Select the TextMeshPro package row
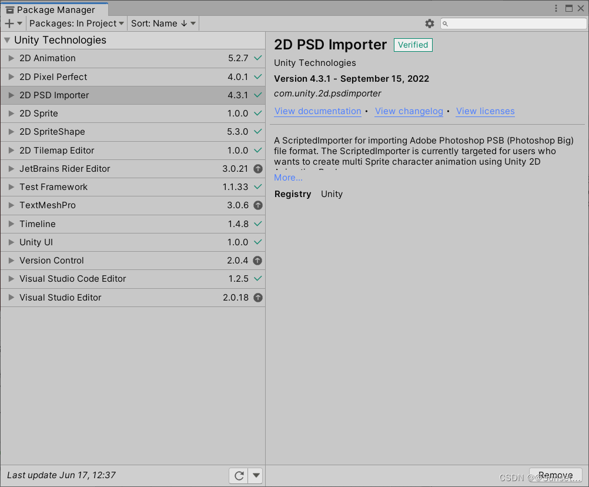The image size is (589, 487). click(x=133, y=205)
